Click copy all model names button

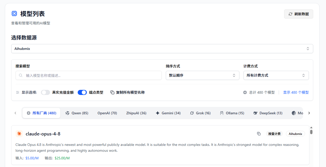point(127,92)
